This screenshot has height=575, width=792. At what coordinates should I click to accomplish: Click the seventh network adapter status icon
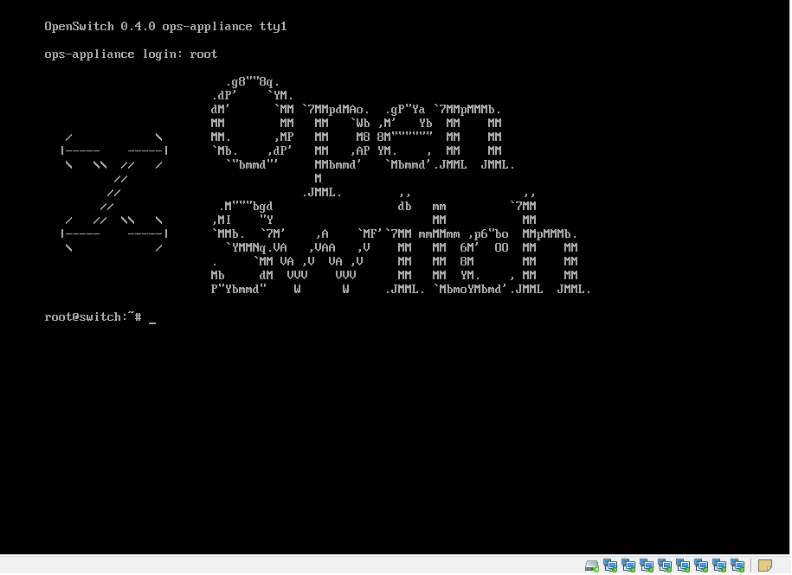point(719,565)
